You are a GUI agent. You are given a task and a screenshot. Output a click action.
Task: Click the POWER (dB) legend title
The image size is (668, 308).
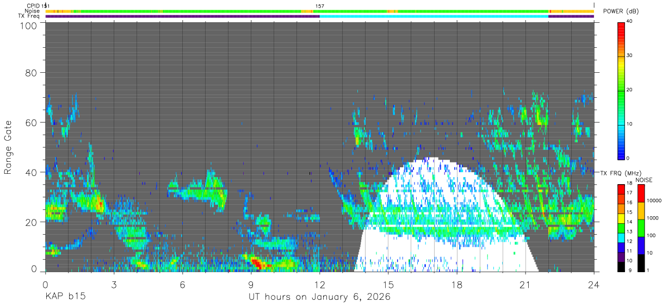click(x=621, y=11)
